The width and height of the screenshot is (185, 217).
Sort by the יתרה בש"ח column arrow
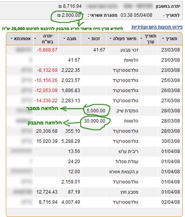(x=35, y=39)
